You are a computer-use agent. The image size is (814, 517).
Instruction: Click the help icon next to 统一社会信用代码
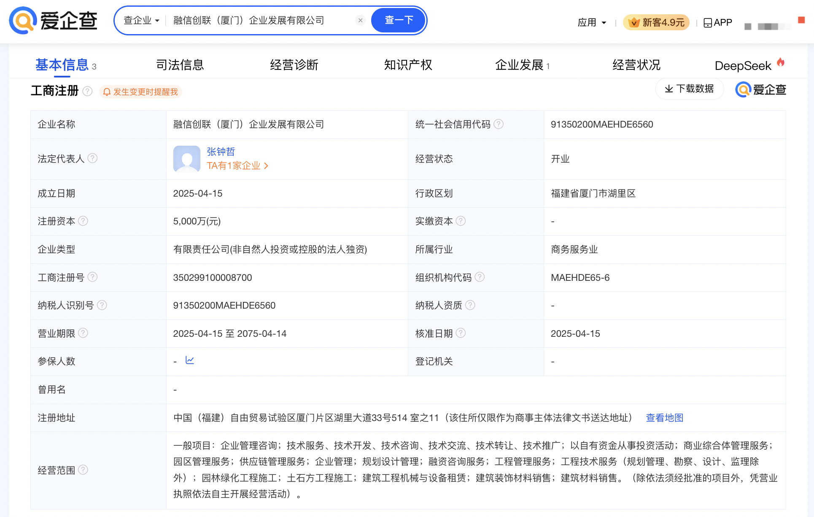(x=499, y=124)
